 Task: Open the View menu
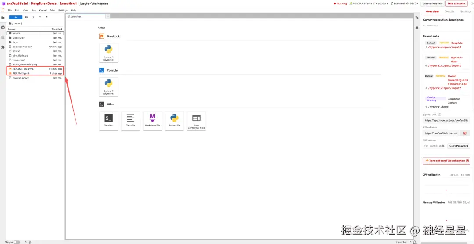click(25, 10)
